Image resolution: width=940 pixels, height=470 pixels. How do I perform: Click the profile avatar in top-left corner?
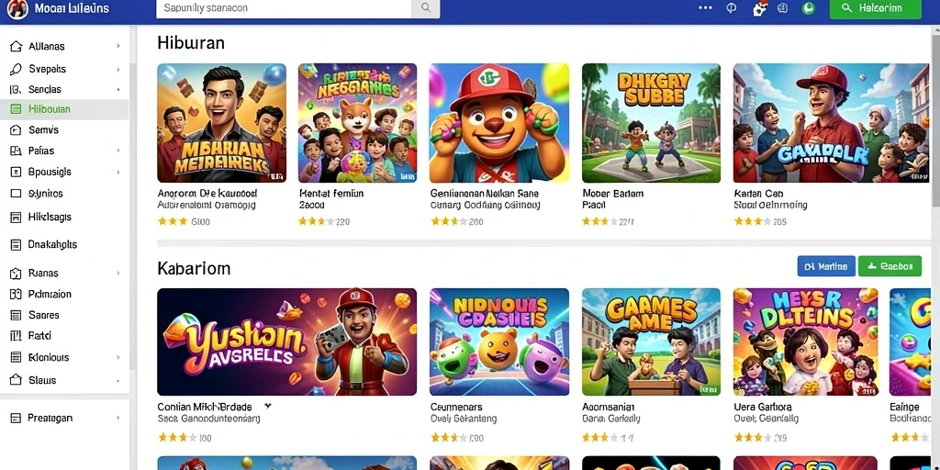pyautogui.click(x=17, y=9)
